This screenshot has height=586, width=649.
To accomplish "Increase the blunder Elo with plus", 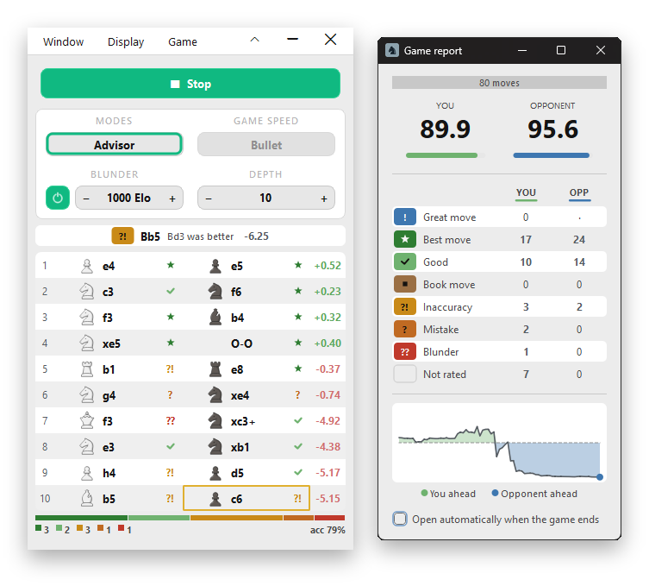I will 172,198.
